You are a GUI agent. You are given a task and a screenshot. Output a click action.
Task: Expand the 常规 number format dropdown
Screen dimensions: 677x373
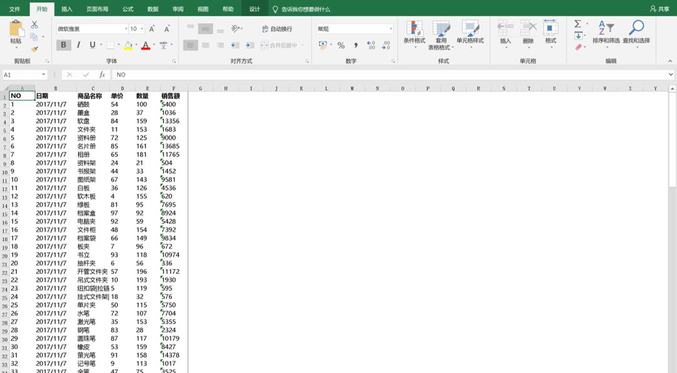click(x=391, y=29)
